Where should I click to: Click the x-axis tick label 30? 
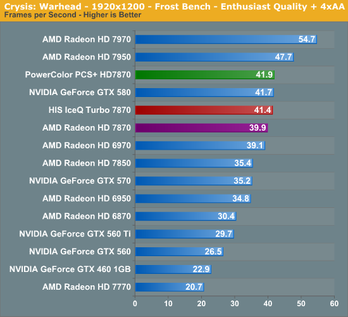pyautogui.click(x=235, y=304)
